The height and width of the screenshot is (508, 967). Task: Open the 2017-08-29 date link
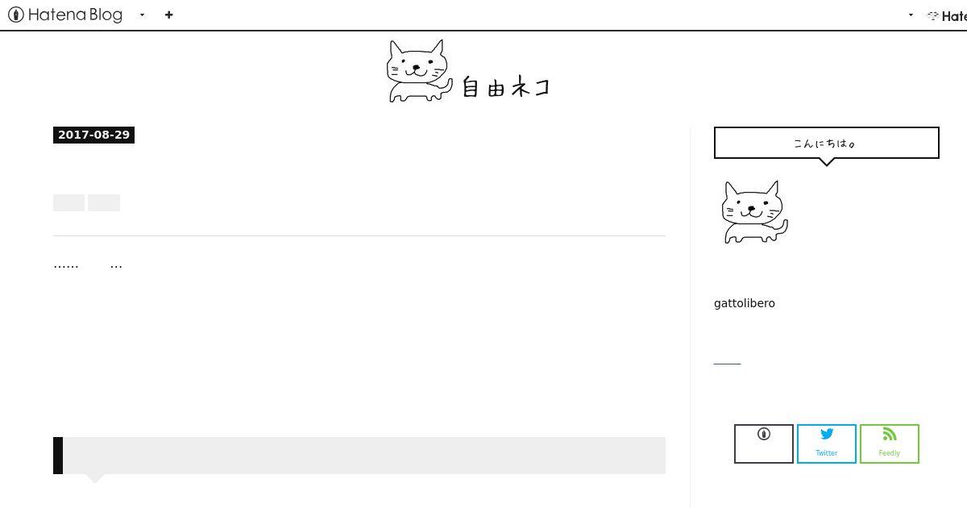pyautogui.click(x=93, y=135)
